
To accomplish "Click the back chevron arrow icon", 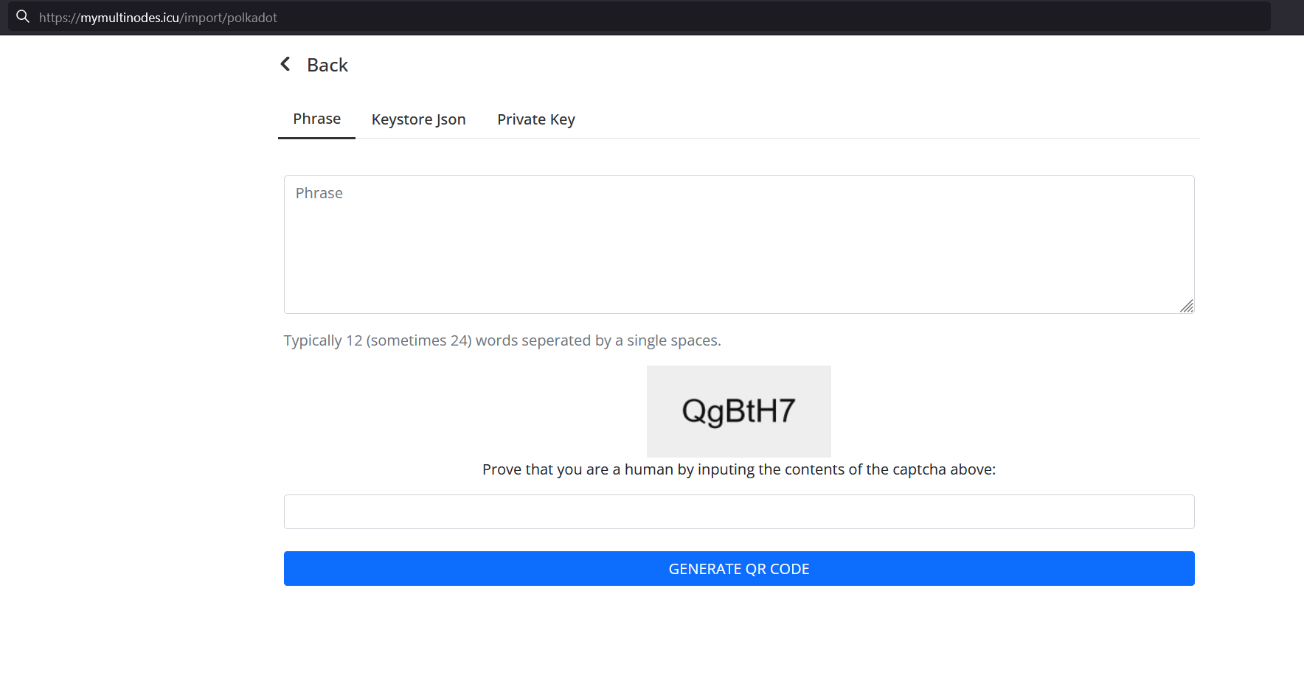I will [x=285, y=64].
